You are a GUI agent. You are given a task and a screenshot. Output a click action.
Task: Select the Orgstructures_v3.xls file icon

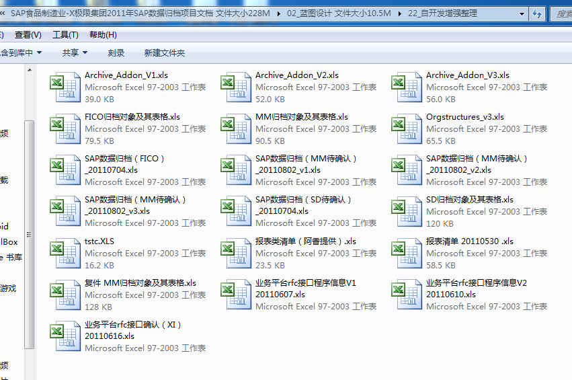[x=407, y=128]
